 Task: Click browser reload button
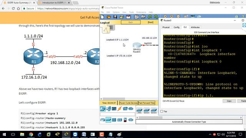(13, 8)
